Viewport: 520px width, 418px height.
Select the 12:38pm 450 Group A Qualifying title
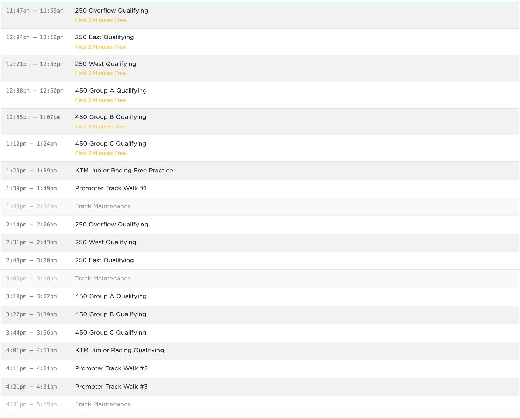pyautogui.click(x=111, y=91)
